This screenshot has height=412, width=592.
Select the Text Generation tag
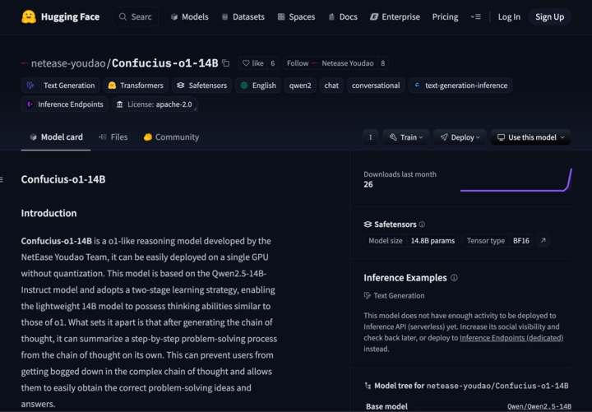(60, 86)
